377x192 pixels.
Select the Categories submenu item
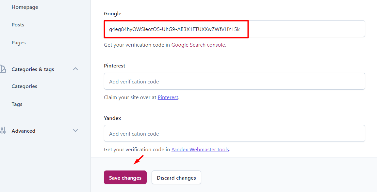[24, 86]
